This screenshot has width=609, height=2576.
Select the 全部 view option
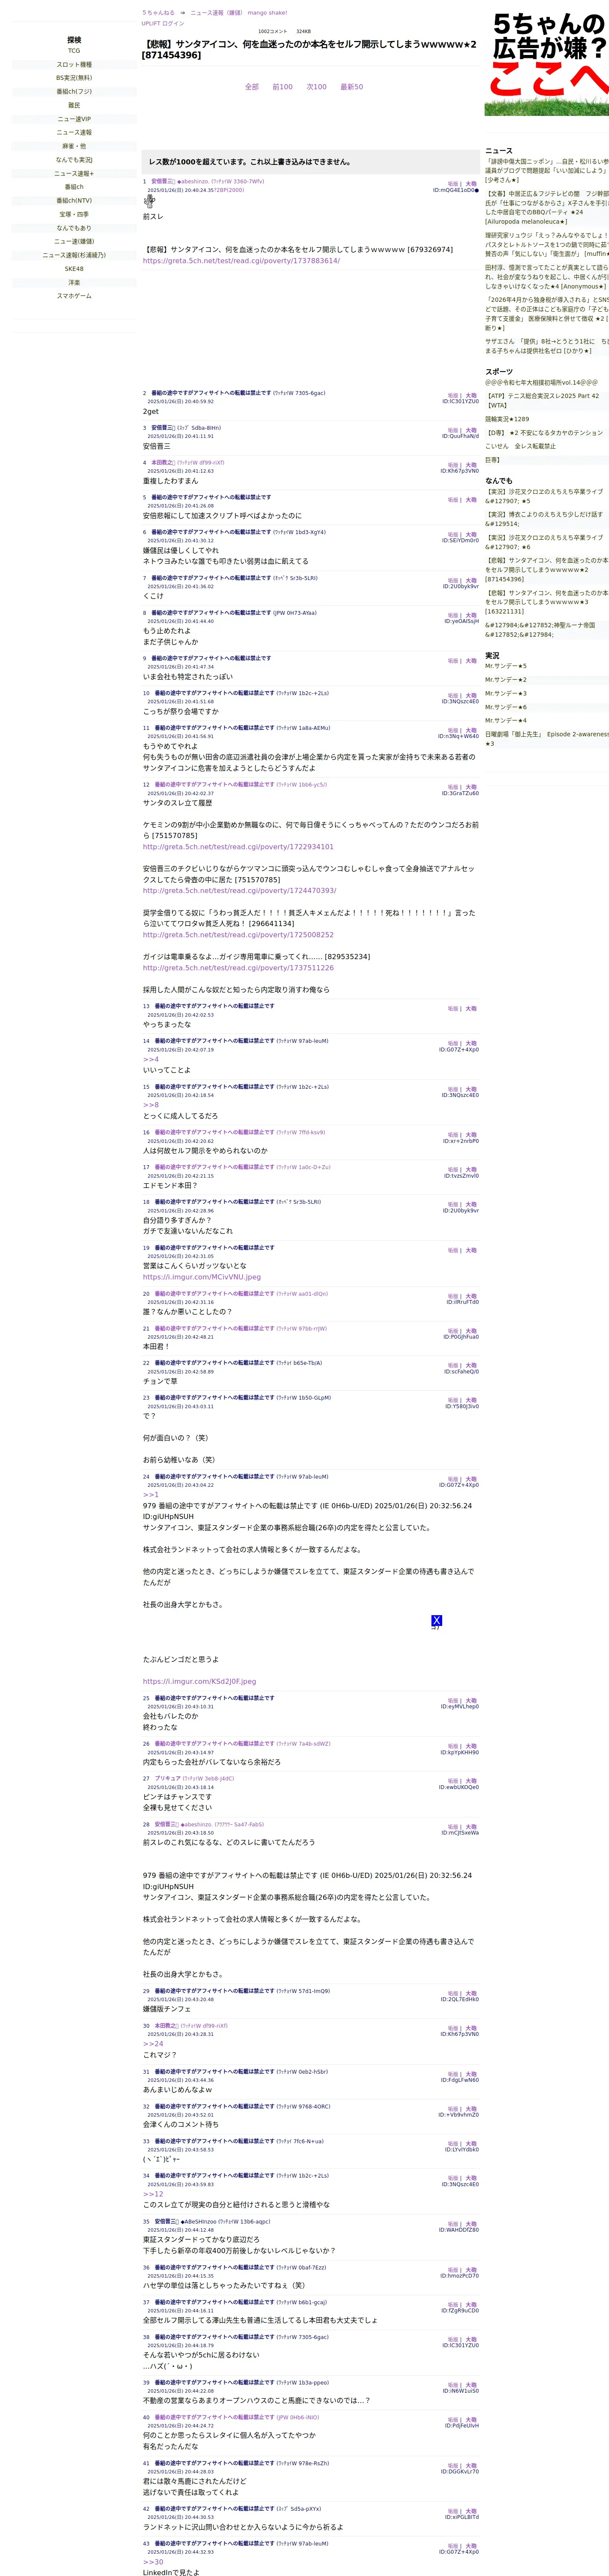coord(252,87)
